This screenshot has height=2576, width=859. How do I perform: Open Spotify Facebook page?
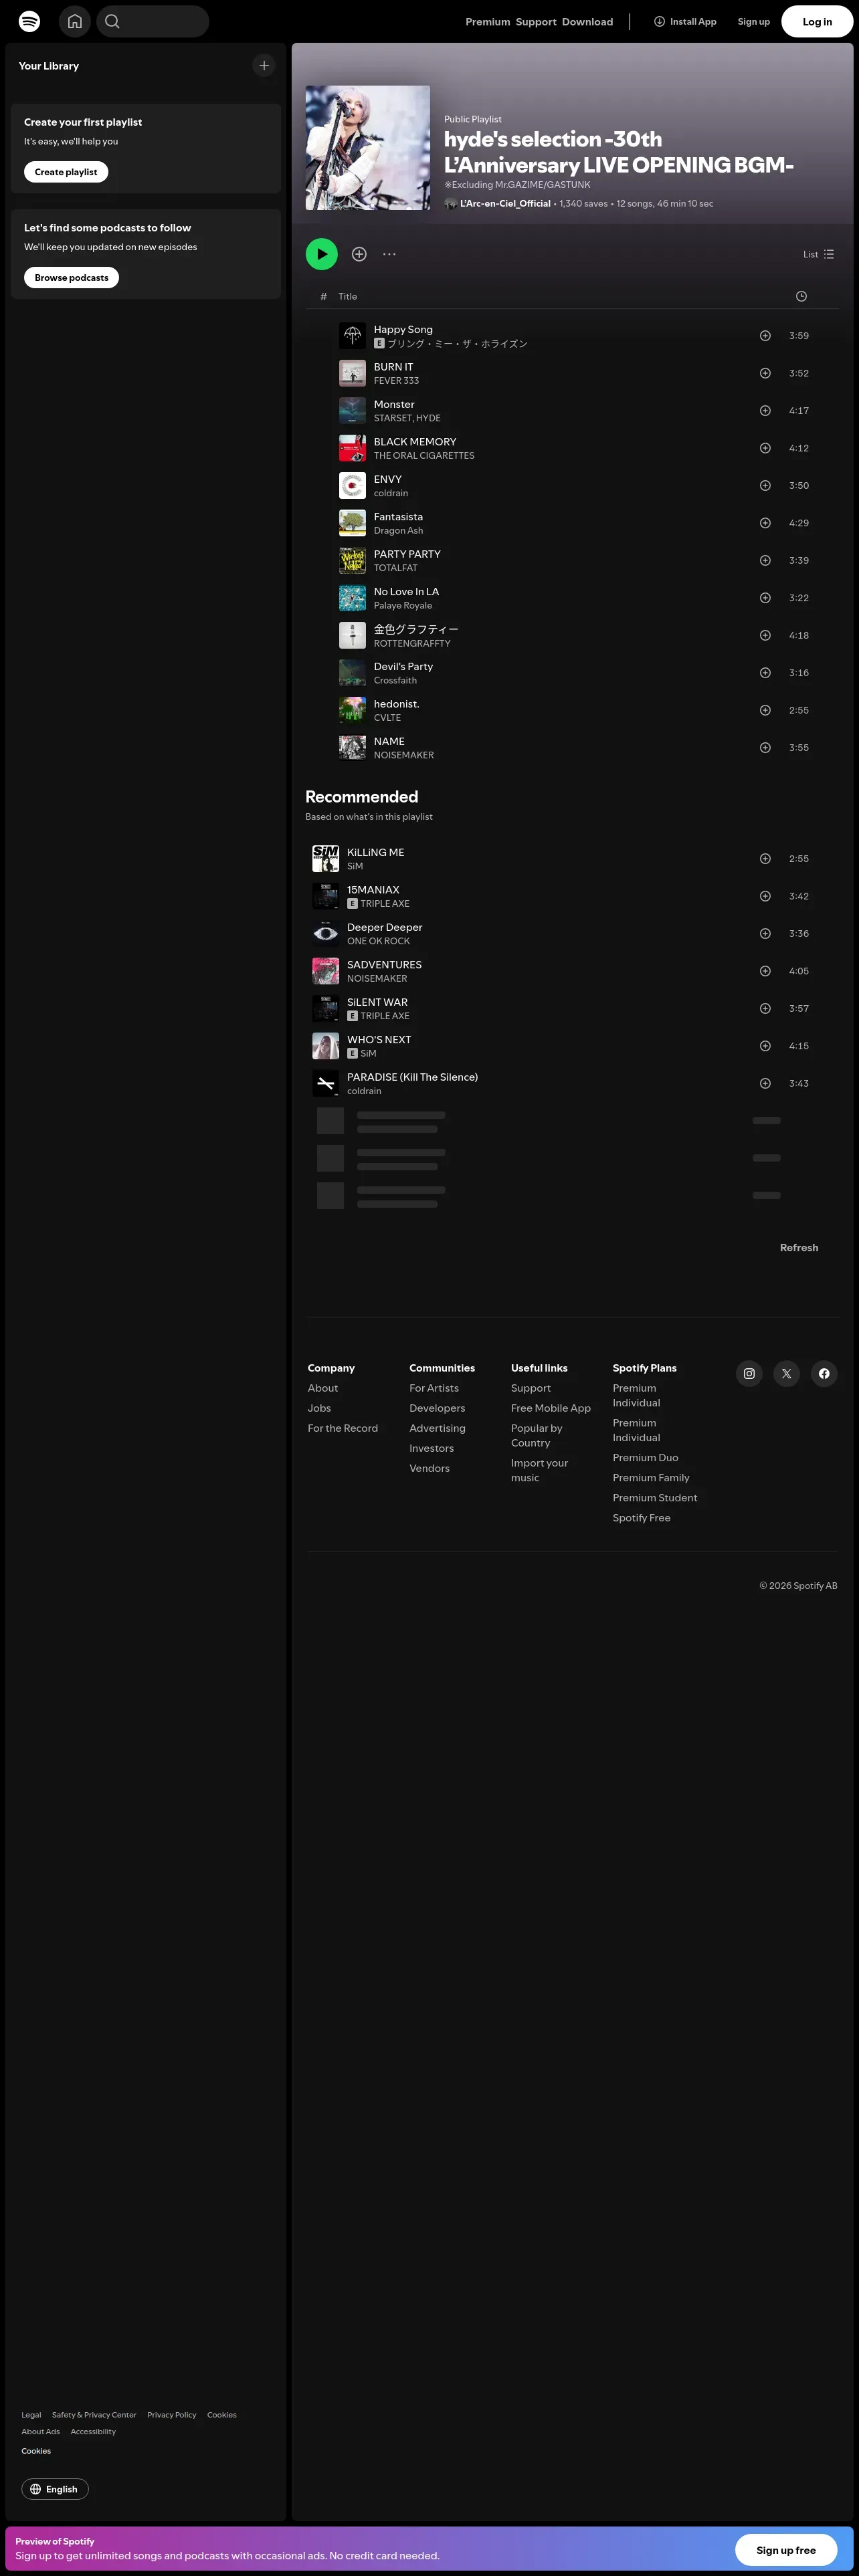(824, 1374)
